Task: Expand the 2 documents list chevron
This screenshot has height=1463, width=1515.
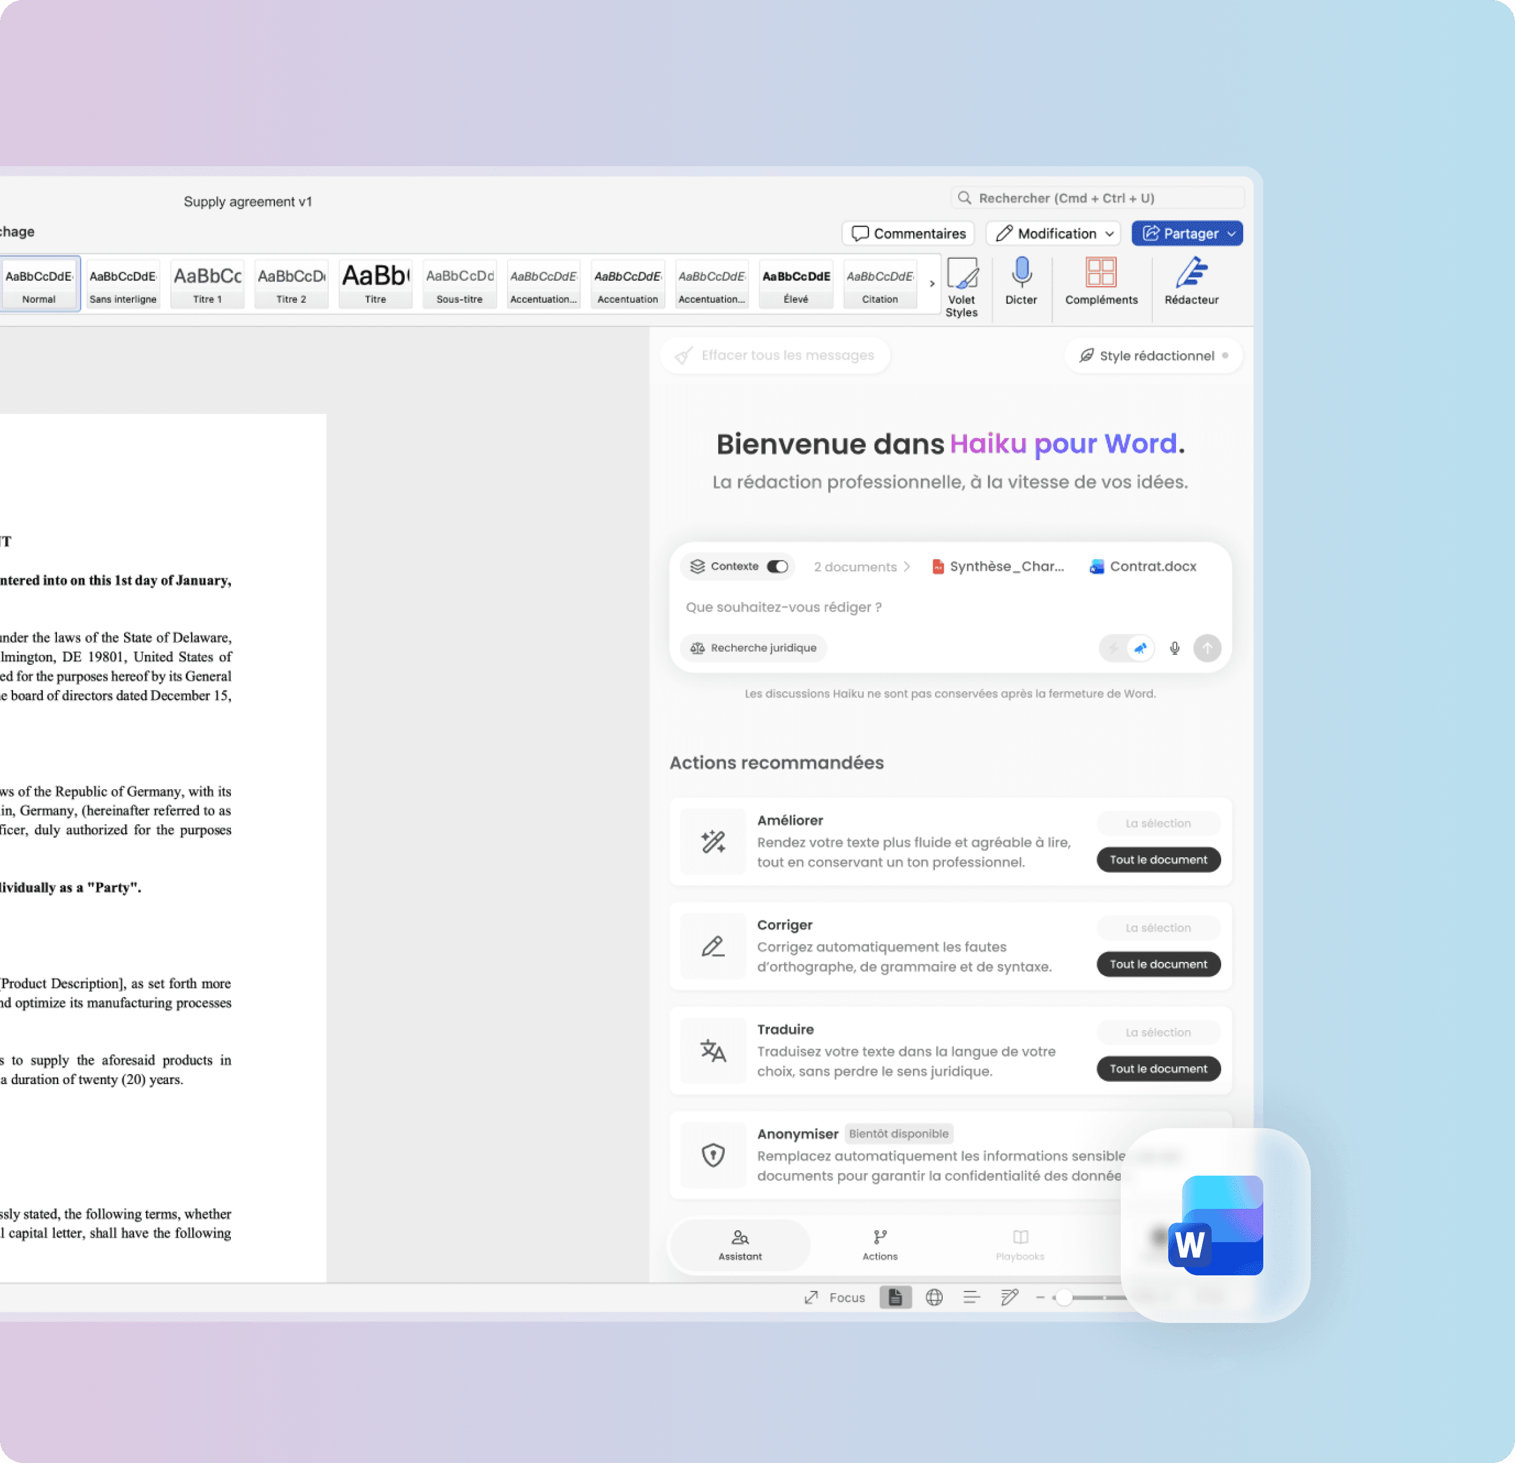Action: pyautogui.click(x=907, y=567)
